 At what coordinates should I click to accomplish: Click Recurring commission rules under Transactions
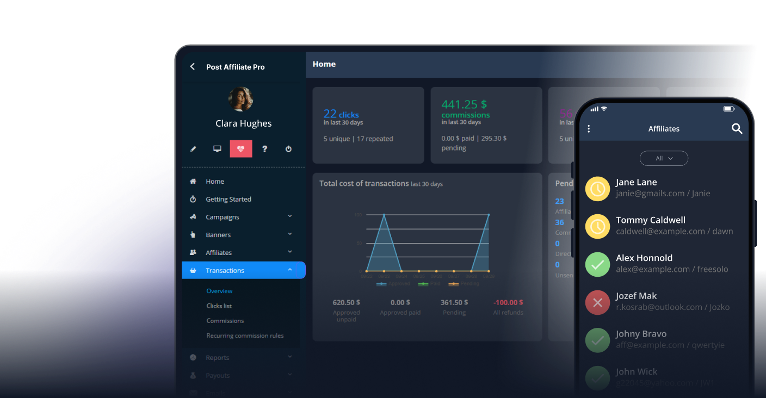[x=245, y=335]
